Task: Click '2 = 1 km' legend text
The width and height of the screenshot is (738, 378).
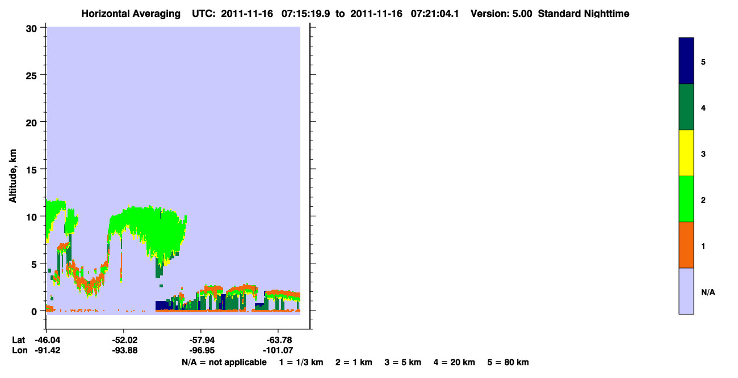Action: click(354, 362)
